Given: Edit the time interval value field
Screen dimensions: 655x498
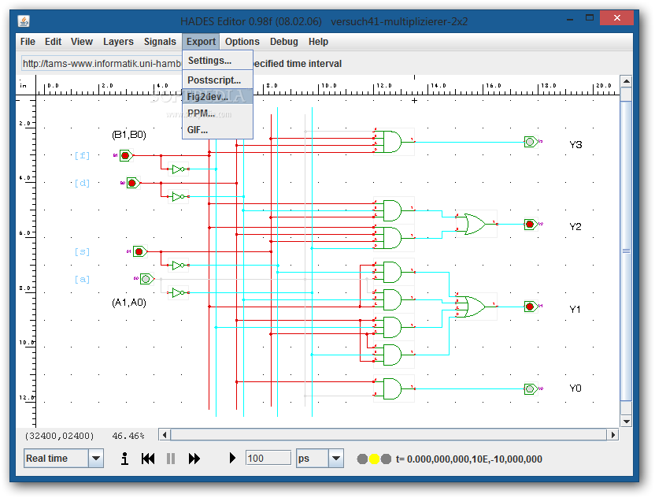Looking at the screenshot, I should [x=268, y=459].
